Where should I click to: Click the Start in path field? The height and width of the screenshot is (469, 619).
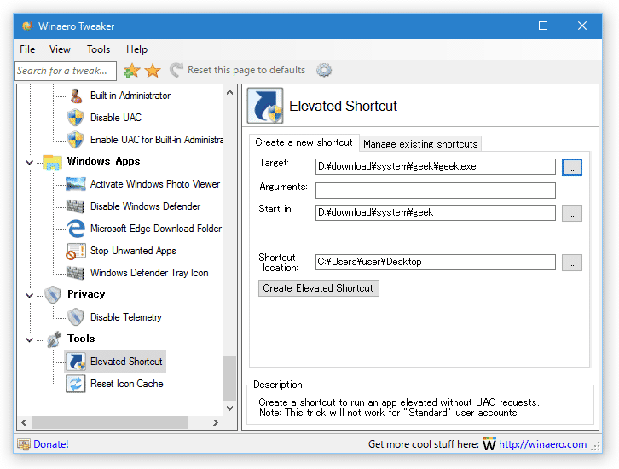(x=436, y=213)
